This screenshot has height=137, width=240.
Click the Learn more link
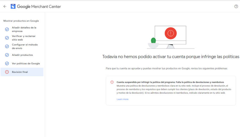122,99
